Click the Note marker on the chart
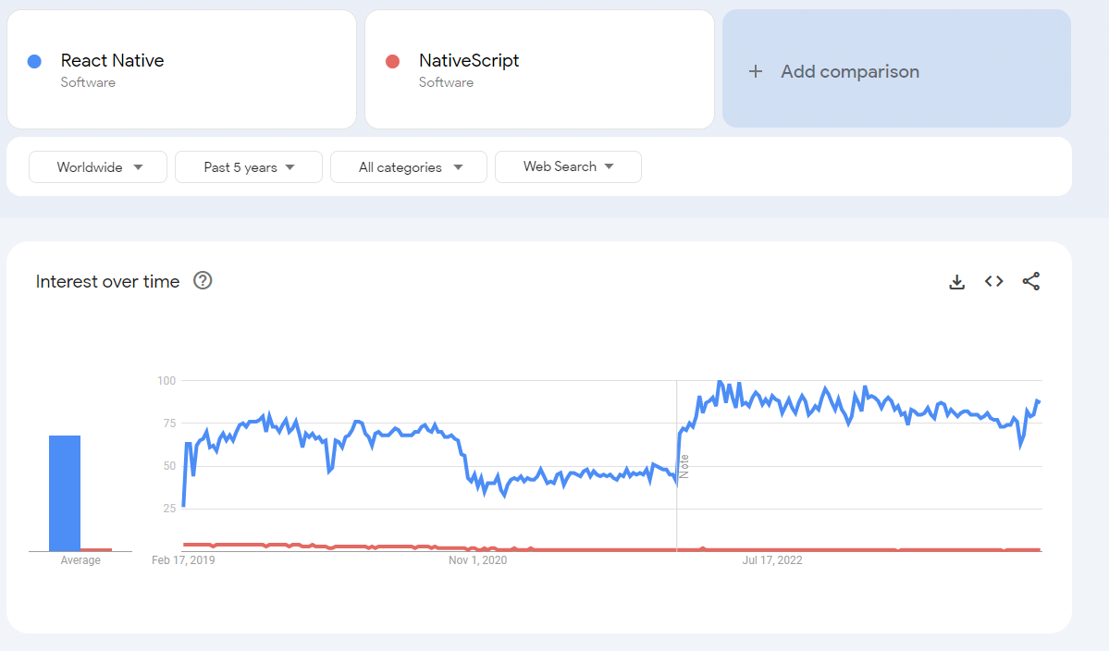 [x=684, y=466]
